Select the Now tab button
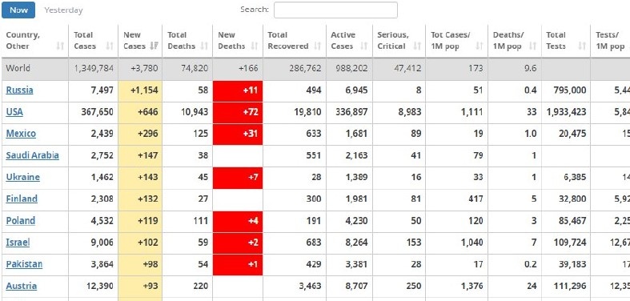Viewport: 630px width, 301px height. point(18,10)
